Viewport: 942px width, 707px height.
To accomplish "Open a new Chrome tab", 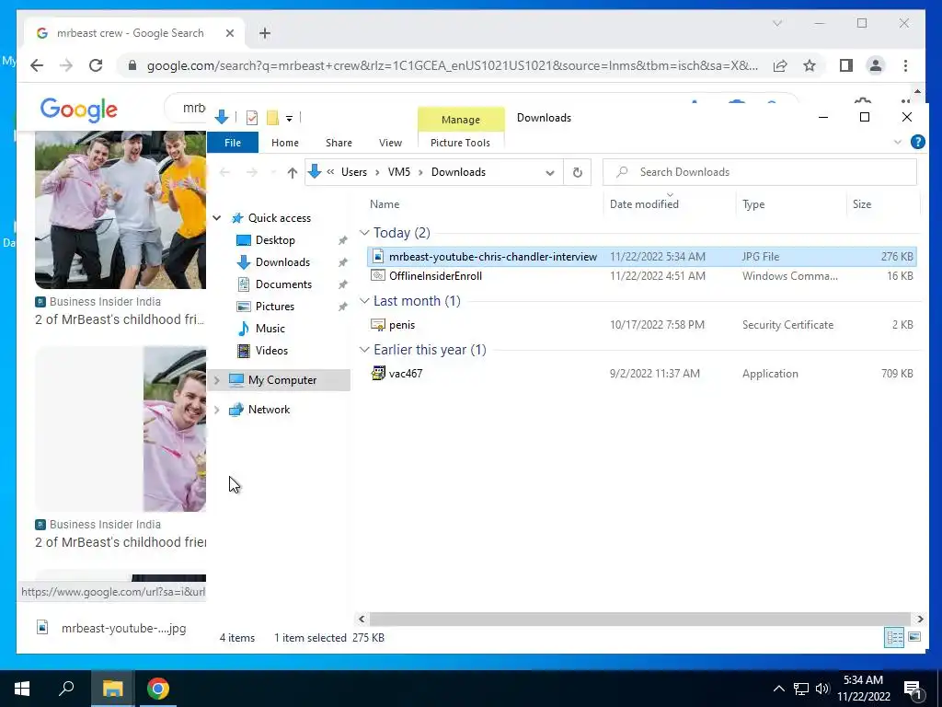I will (265, 34).
